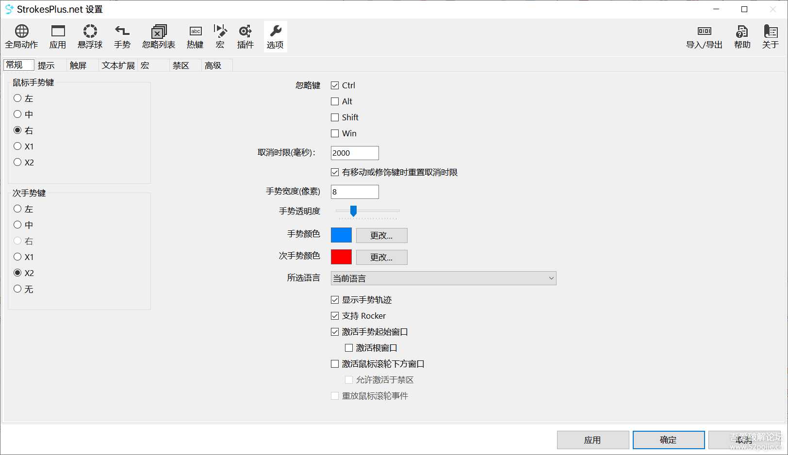Open the 插件 (plugins) panel
Image resolution: width=788 pixels, height=455 pixels.
tap(245, 36)
